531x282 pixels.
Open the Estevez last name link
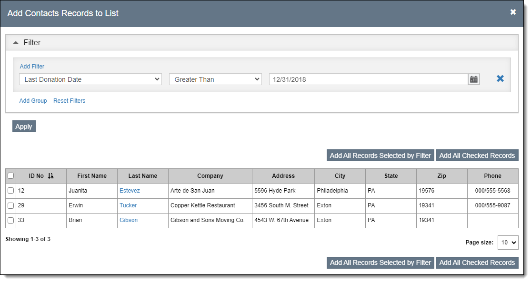tap(130, 191)
